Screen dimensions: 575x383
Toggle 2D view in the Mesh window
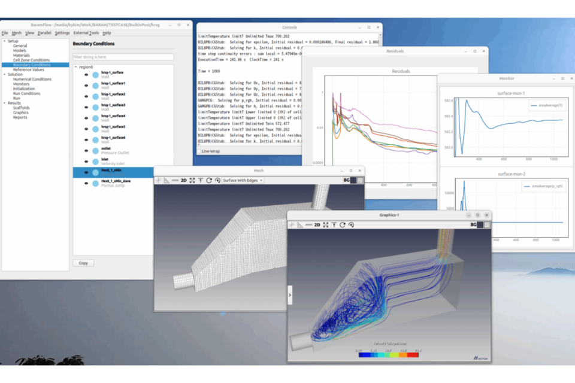pos(184,180)
